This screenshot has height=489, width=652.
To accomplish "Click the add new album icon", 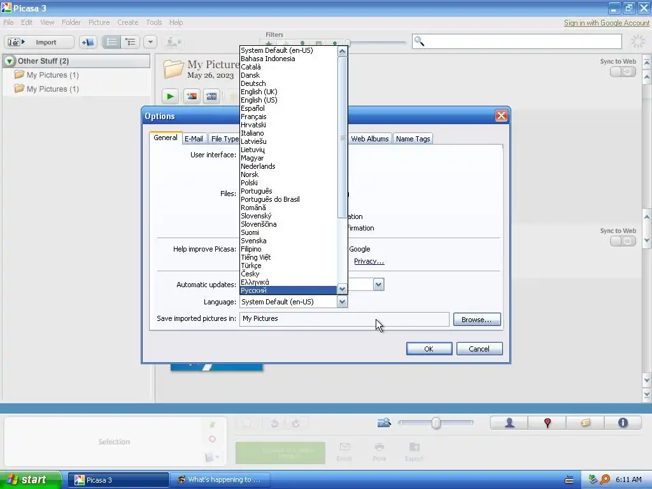I will [88, 42].
